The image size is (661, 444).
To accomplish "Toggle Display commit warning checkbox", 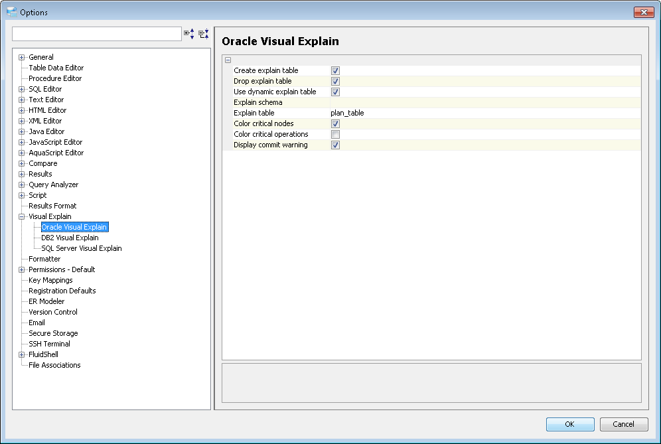I will (335, 145).
